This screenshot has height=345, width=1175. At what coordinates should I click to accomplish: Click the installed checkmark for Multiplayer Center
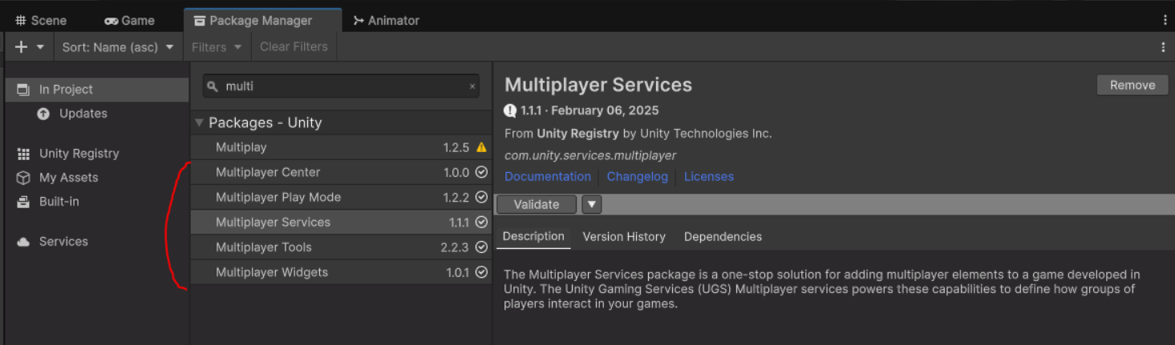pyautogui.click(x=481, y=172)
